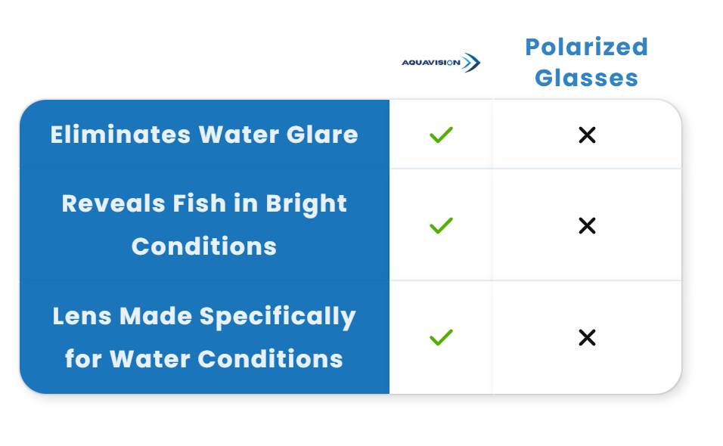723x446 pixels.
Task: Click the black X in Reveals Fish row
Action: 587,226
